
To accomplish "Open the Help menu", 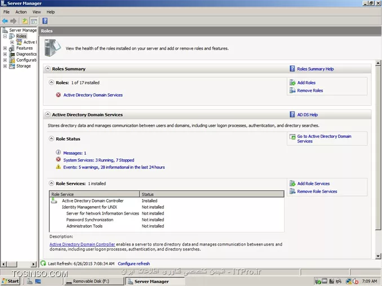I will pyautogui.click(x=51, y=12).
